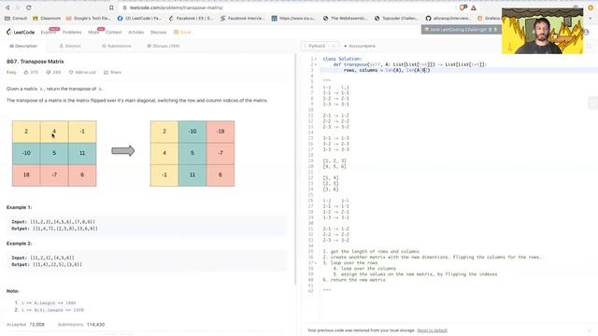Viewport: 598px width, 336px height.
Task: Open the Python3 language dropdown
Action: pyautogui.click(x=320, y=46)
